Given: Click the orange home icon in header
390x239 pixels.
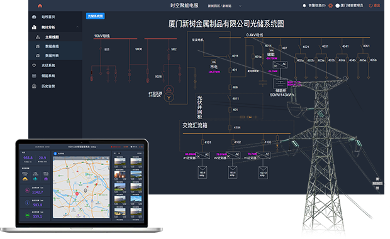Looking at the screenshot, I should coord(40,6).
